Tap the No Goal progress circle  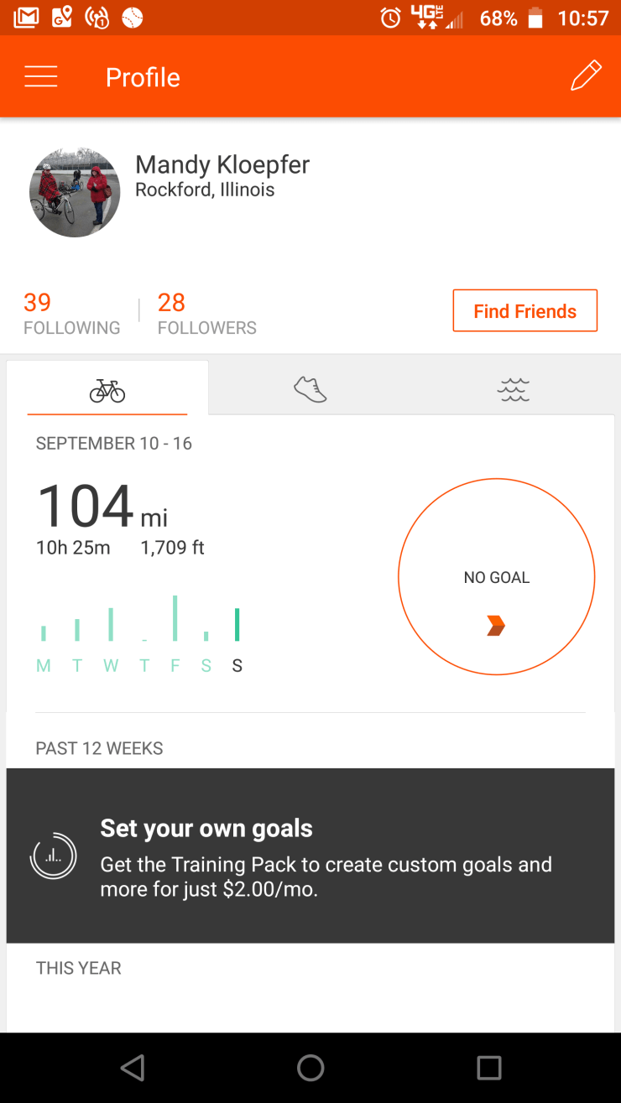tap(496, 576)
